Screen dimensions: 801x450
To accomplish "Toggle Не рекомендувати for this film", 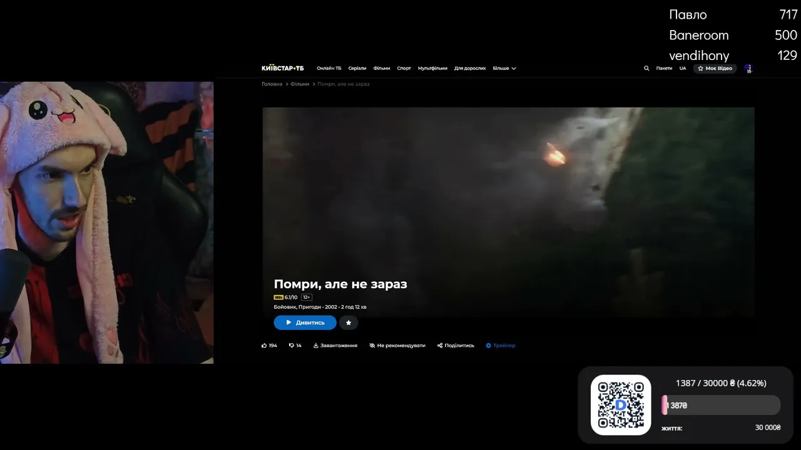I will click(397, 345).
